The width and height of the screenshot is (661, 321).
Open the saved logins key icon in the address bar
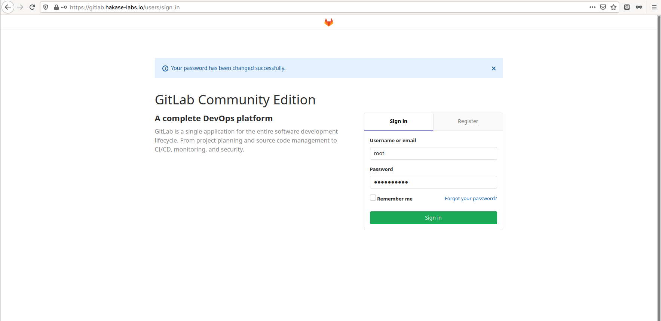point(64,7)
